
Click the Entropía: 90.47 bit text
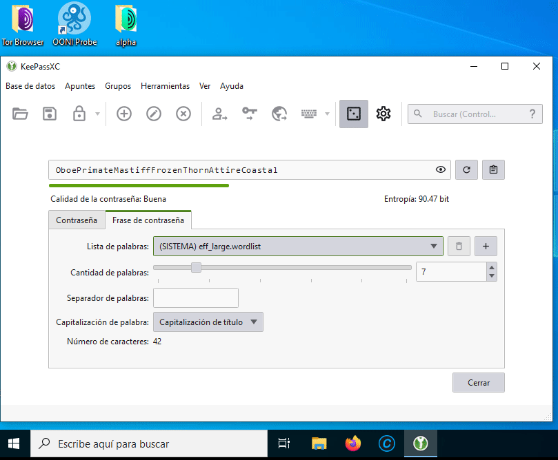[417, 199]
